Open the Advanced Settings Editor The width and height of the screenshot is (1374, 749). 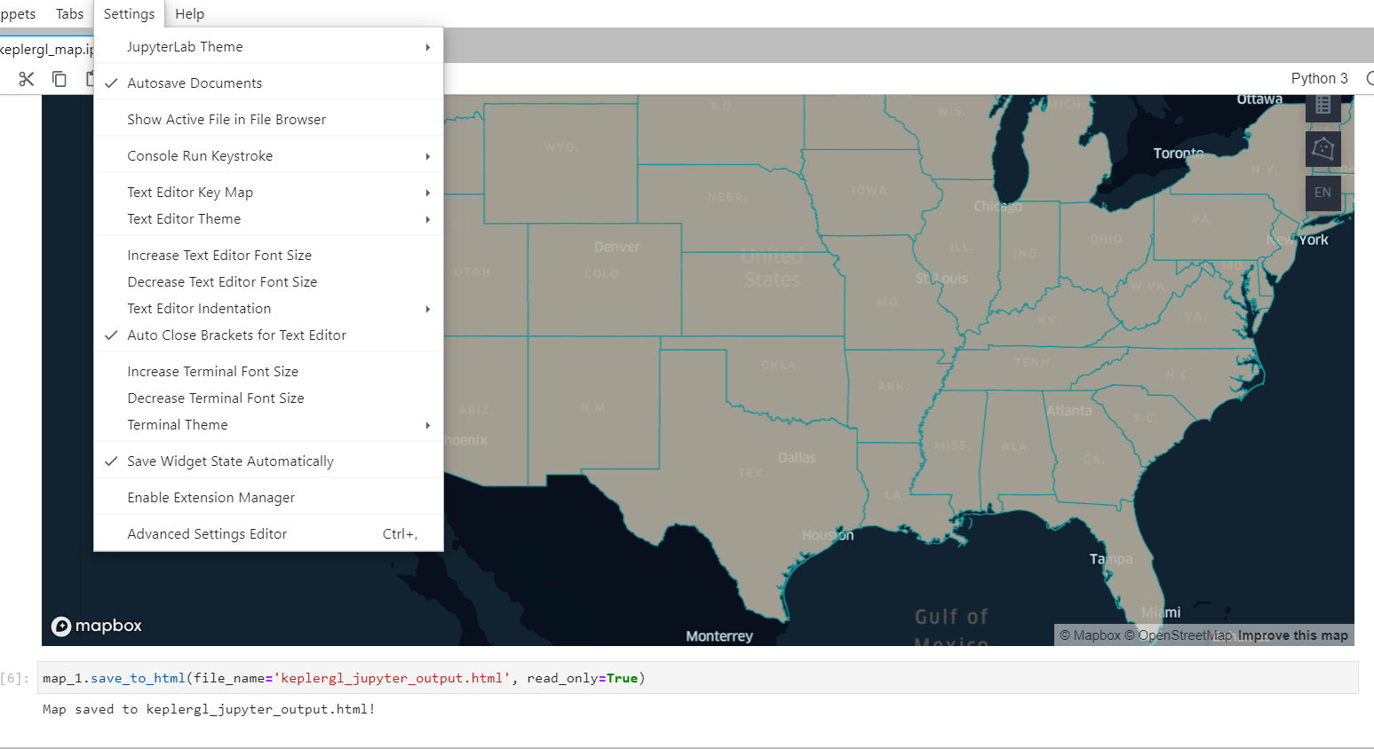click(207, 533)
